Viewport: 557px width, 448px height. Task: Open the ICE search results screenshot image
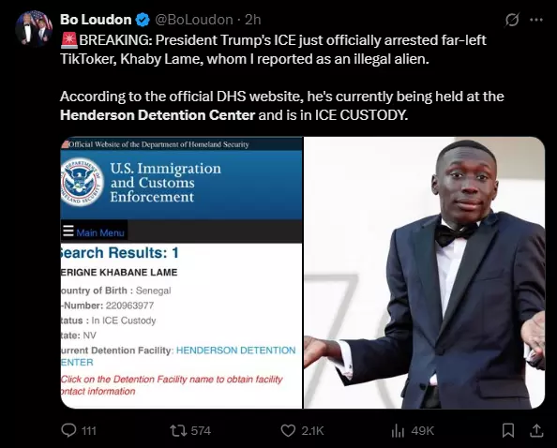181,273
